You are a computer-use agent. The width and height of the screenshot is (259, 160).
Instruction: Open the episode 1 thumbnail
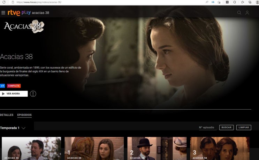[x=94, y=149]
